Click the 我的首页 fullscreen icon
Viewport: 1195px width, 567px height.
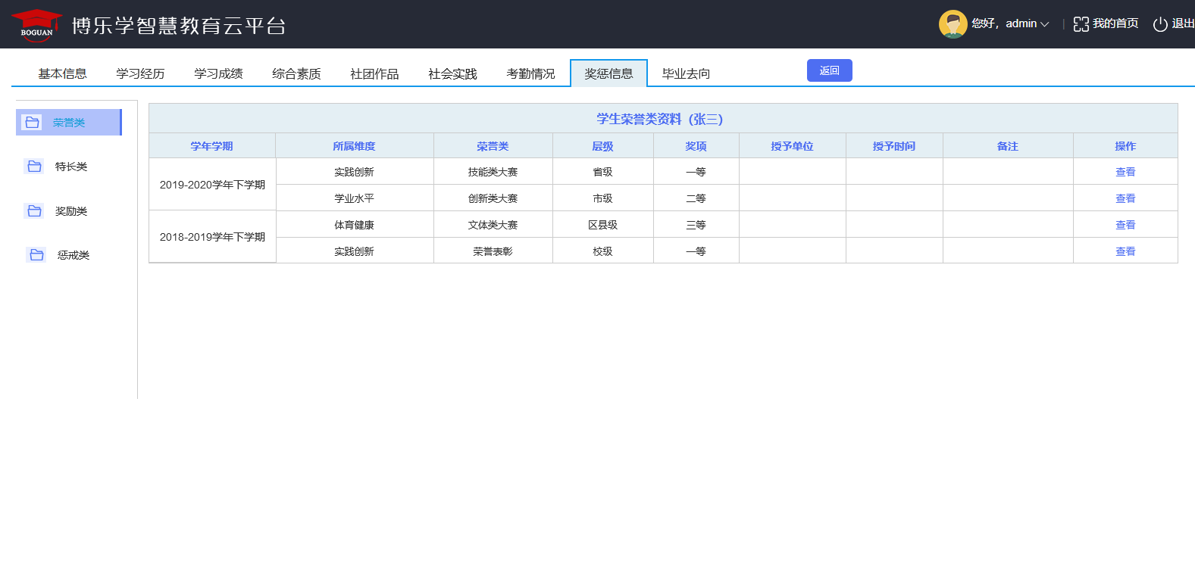click(1081, 24)
